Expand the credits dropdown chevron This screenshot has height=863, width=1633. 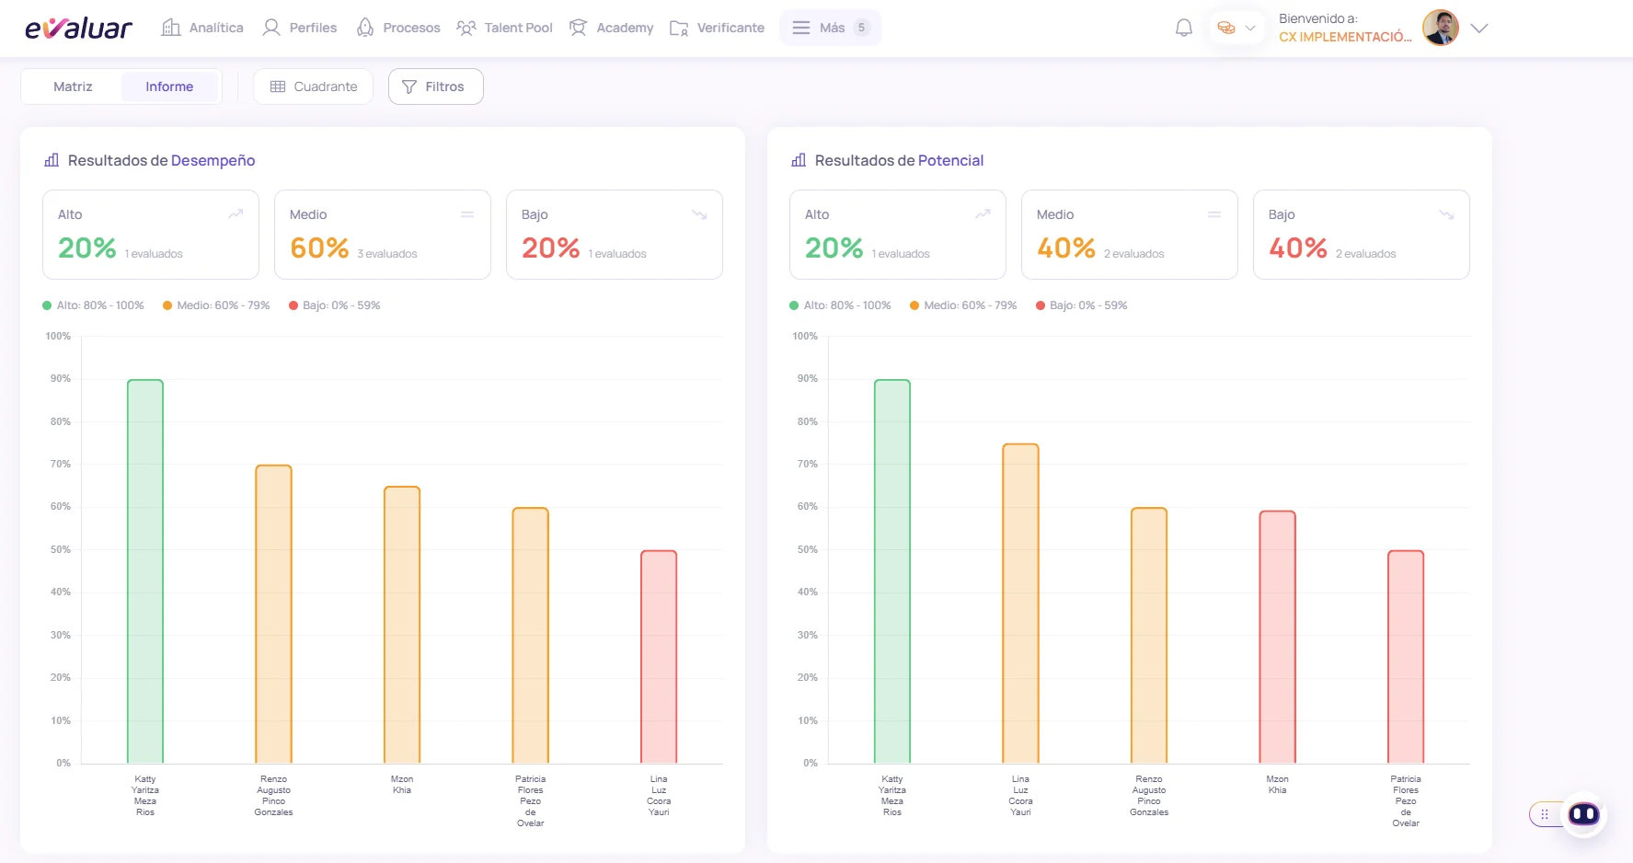coord(1250,28)
